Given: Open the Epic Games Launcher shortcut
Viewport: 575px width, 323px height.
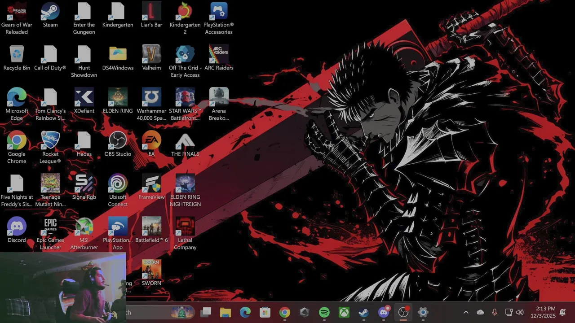Looking at the screenshot, I should pyautogui.click(x=50, y=234).
